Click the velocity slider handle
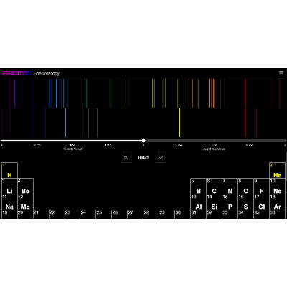Viewport: 287px width, 287px height. pyautogui.click(x=143, y=141)
